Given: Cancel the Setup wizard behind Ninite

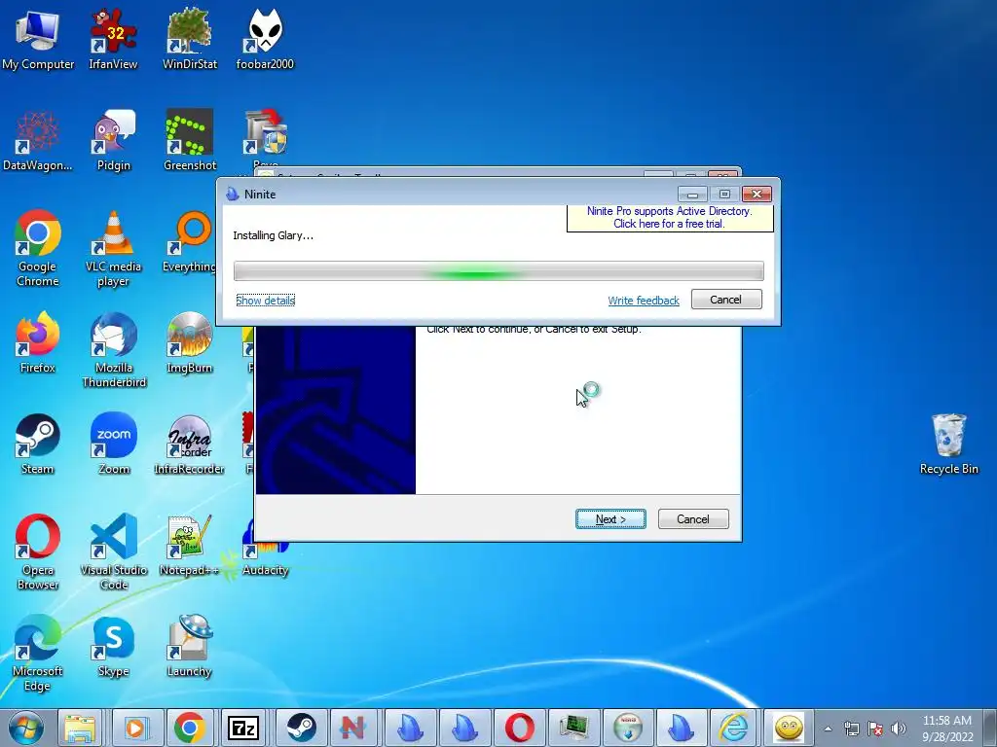Looking at the screenshot, I should tap(693, 519).
